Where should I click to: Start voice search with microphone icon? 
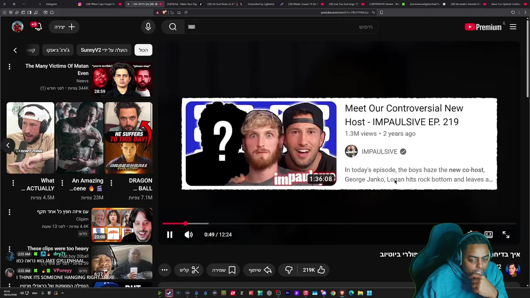coord(148,27)
